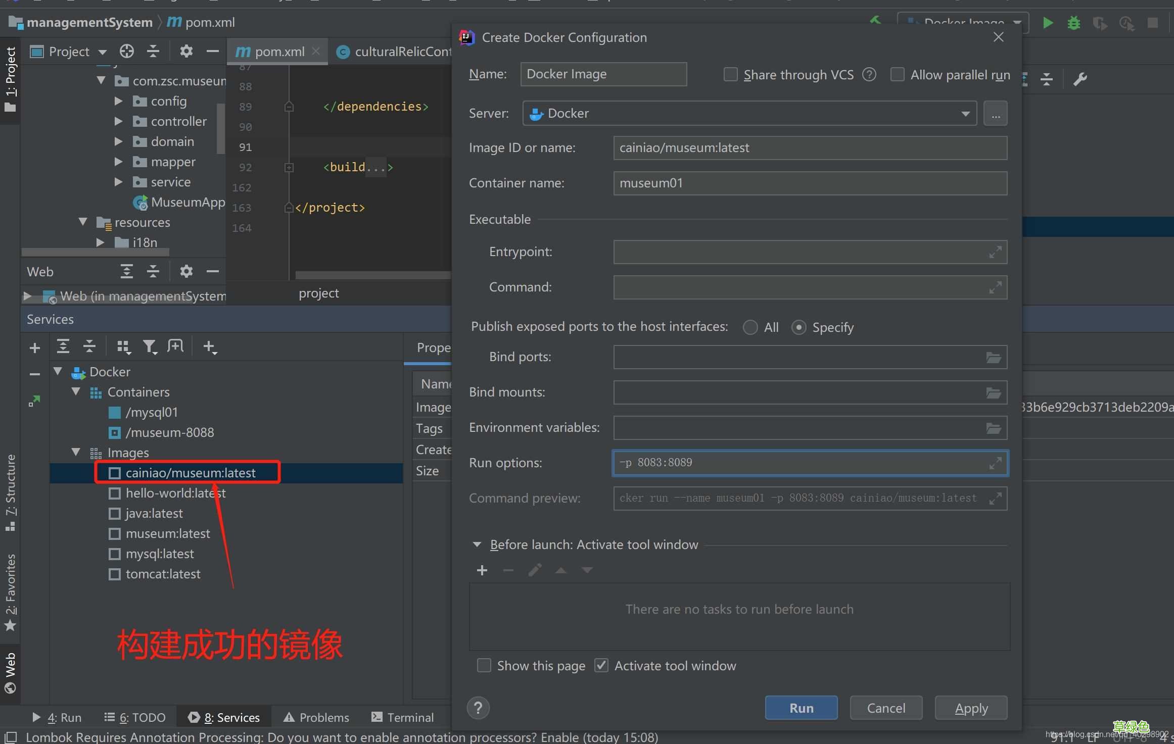
Task: Toggle checkbox beside tomcat:latest image
Action: point(115,574)
